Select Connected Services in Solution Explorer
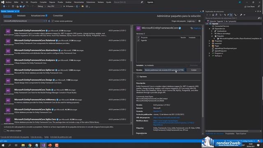 tap(221, 26)
